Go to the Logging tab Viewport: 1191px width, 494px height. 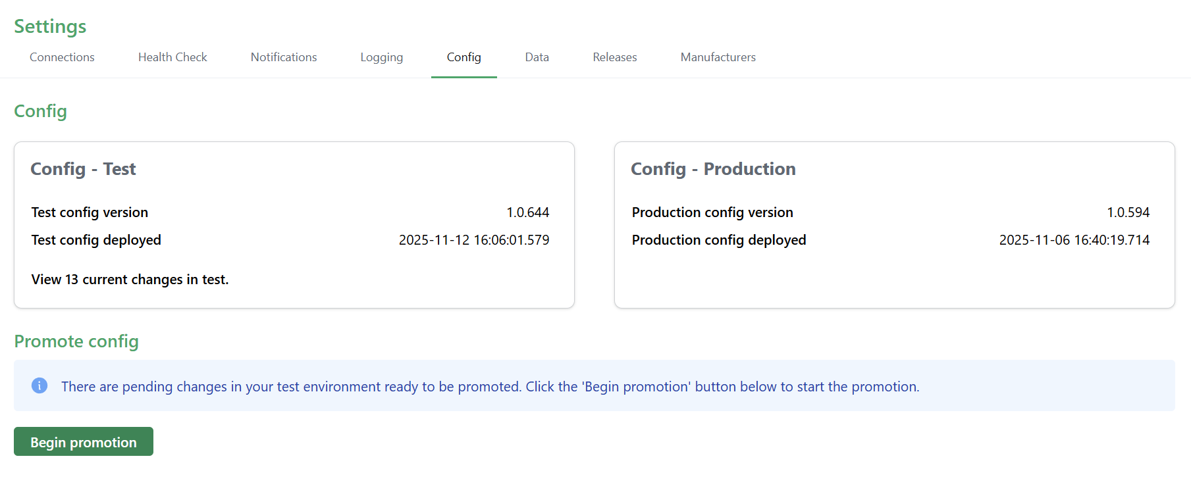click(382, 57)
